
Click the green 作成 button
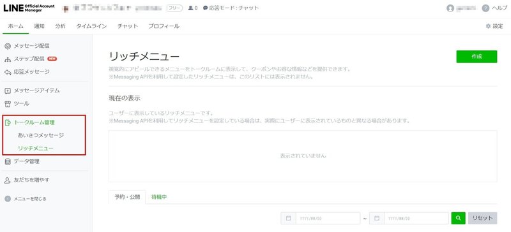click(477, 57)
